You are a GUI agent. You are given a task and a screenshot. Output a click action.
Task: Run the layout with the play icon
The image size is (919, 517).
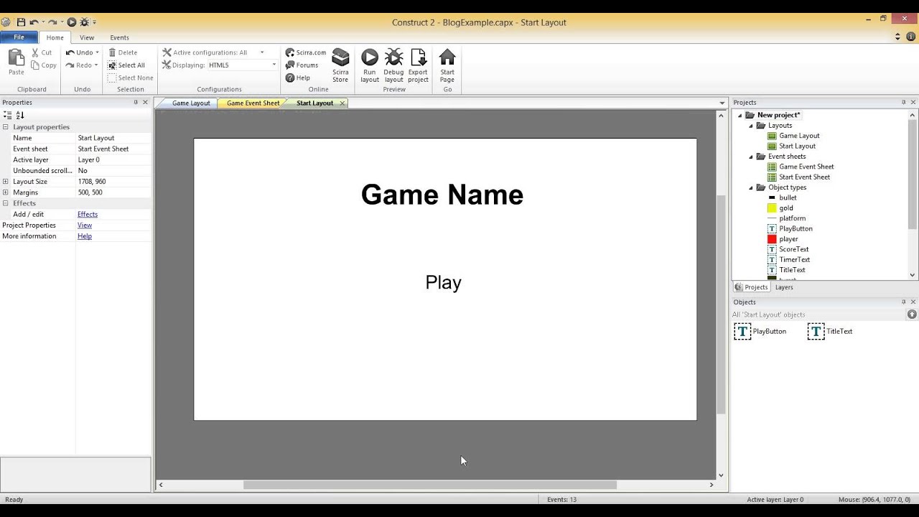[x=370, y=65]
